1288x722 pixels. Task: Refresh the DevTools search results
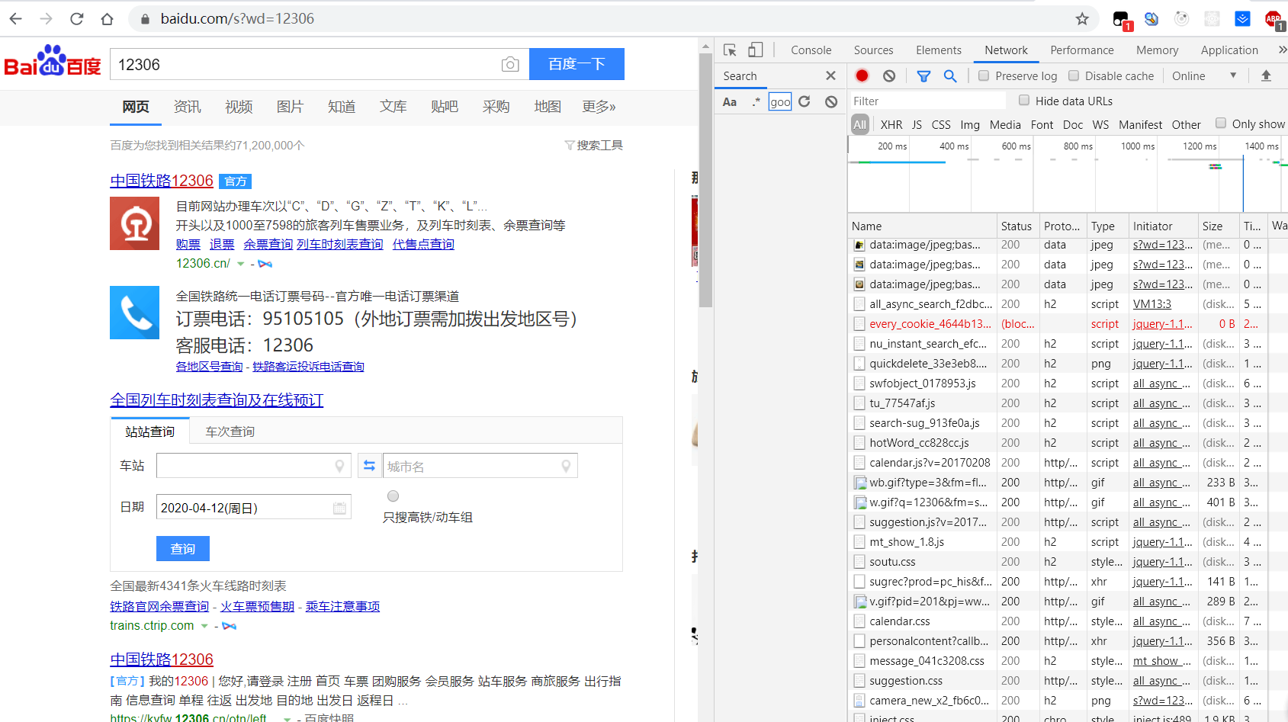[805, 101]
